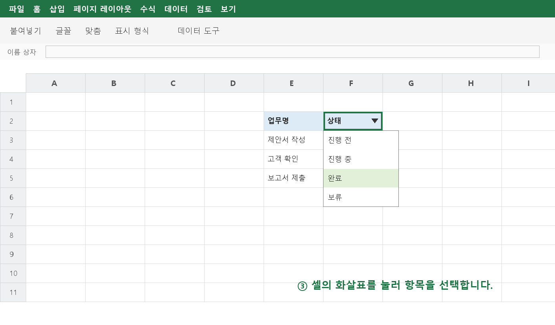Select column G header
The width and height of the screenshot is (555, 325).
point(413,83)
